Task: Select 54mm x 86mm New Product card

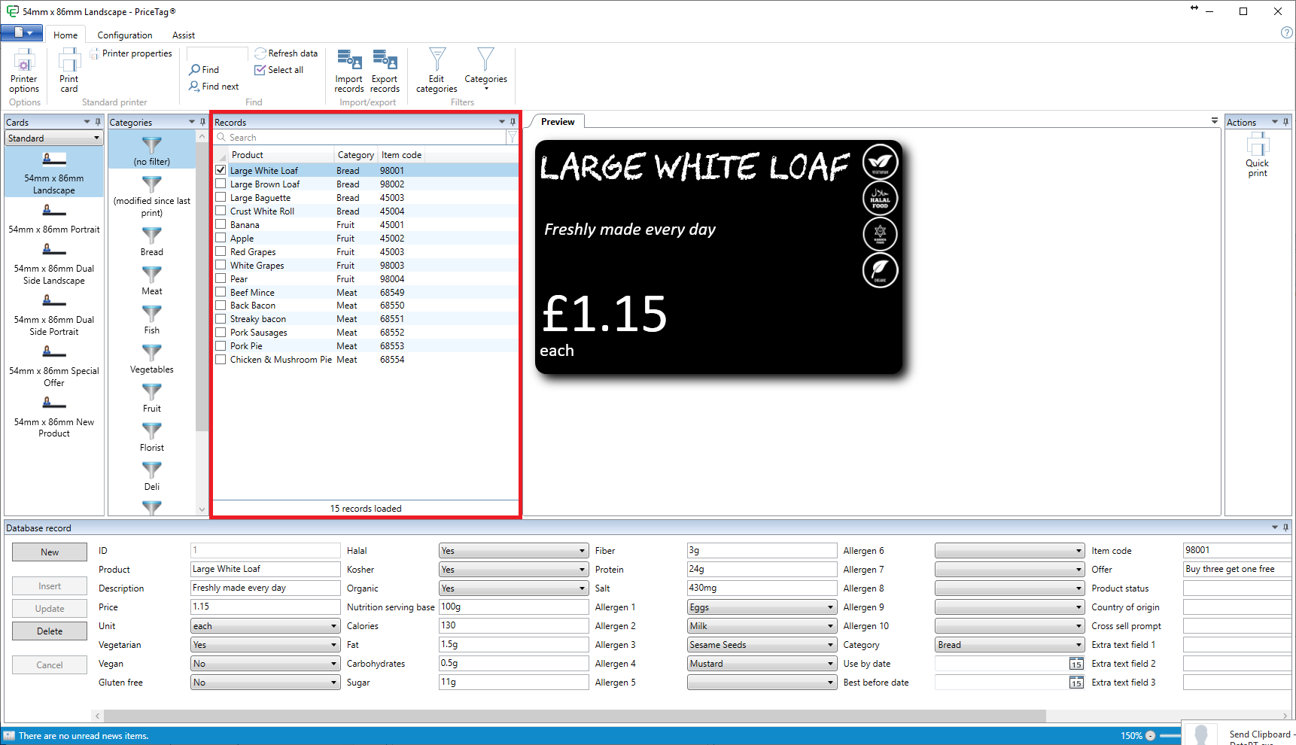Action: pyautogui.click(x=54, y=417)
